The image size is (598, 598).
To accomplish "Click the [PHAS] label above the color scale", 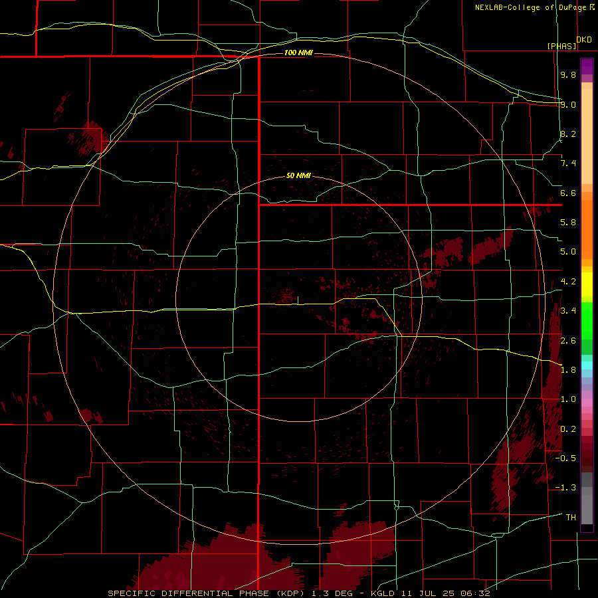I will pos(561,46).
